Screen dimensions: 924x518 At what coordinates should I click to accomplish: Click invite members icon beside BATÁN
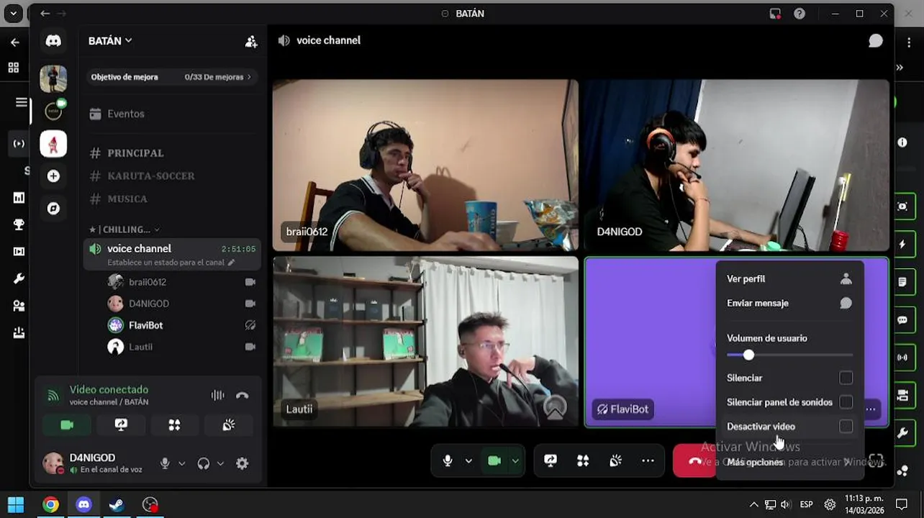[x=251, y=42]
